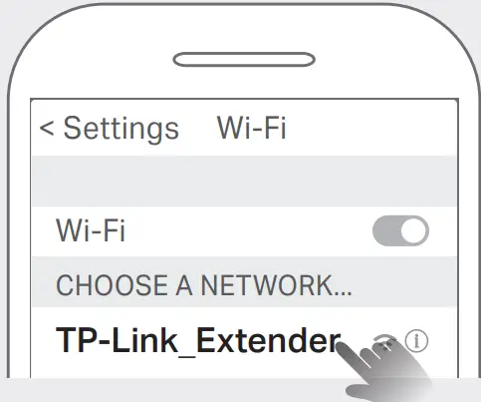Go back to Settings
Screen dimensions: 481x402
110,129
